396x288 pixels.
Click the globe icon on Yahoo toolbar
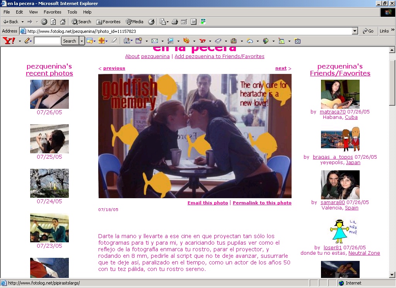(265, 41)
